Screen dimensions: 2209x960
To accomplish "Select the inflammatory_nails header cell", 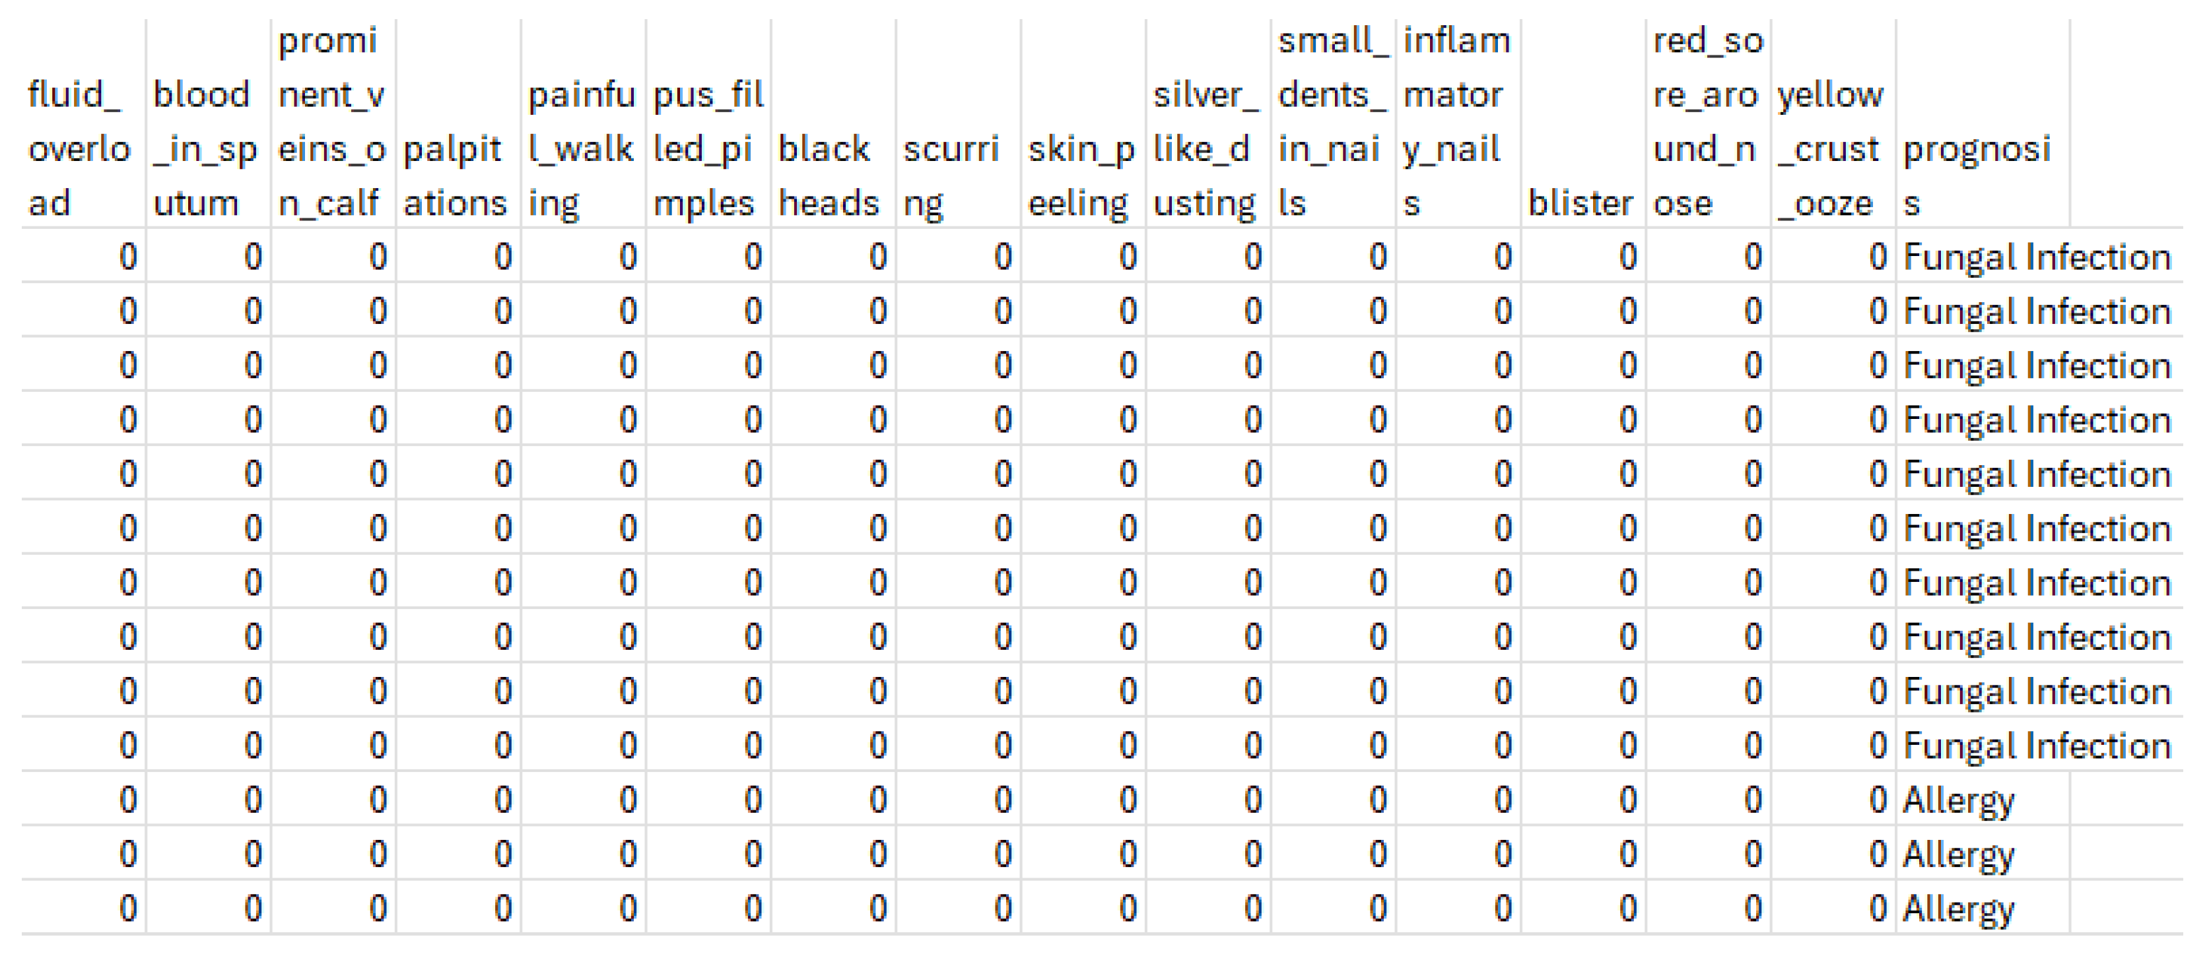I will point(1457,121).
